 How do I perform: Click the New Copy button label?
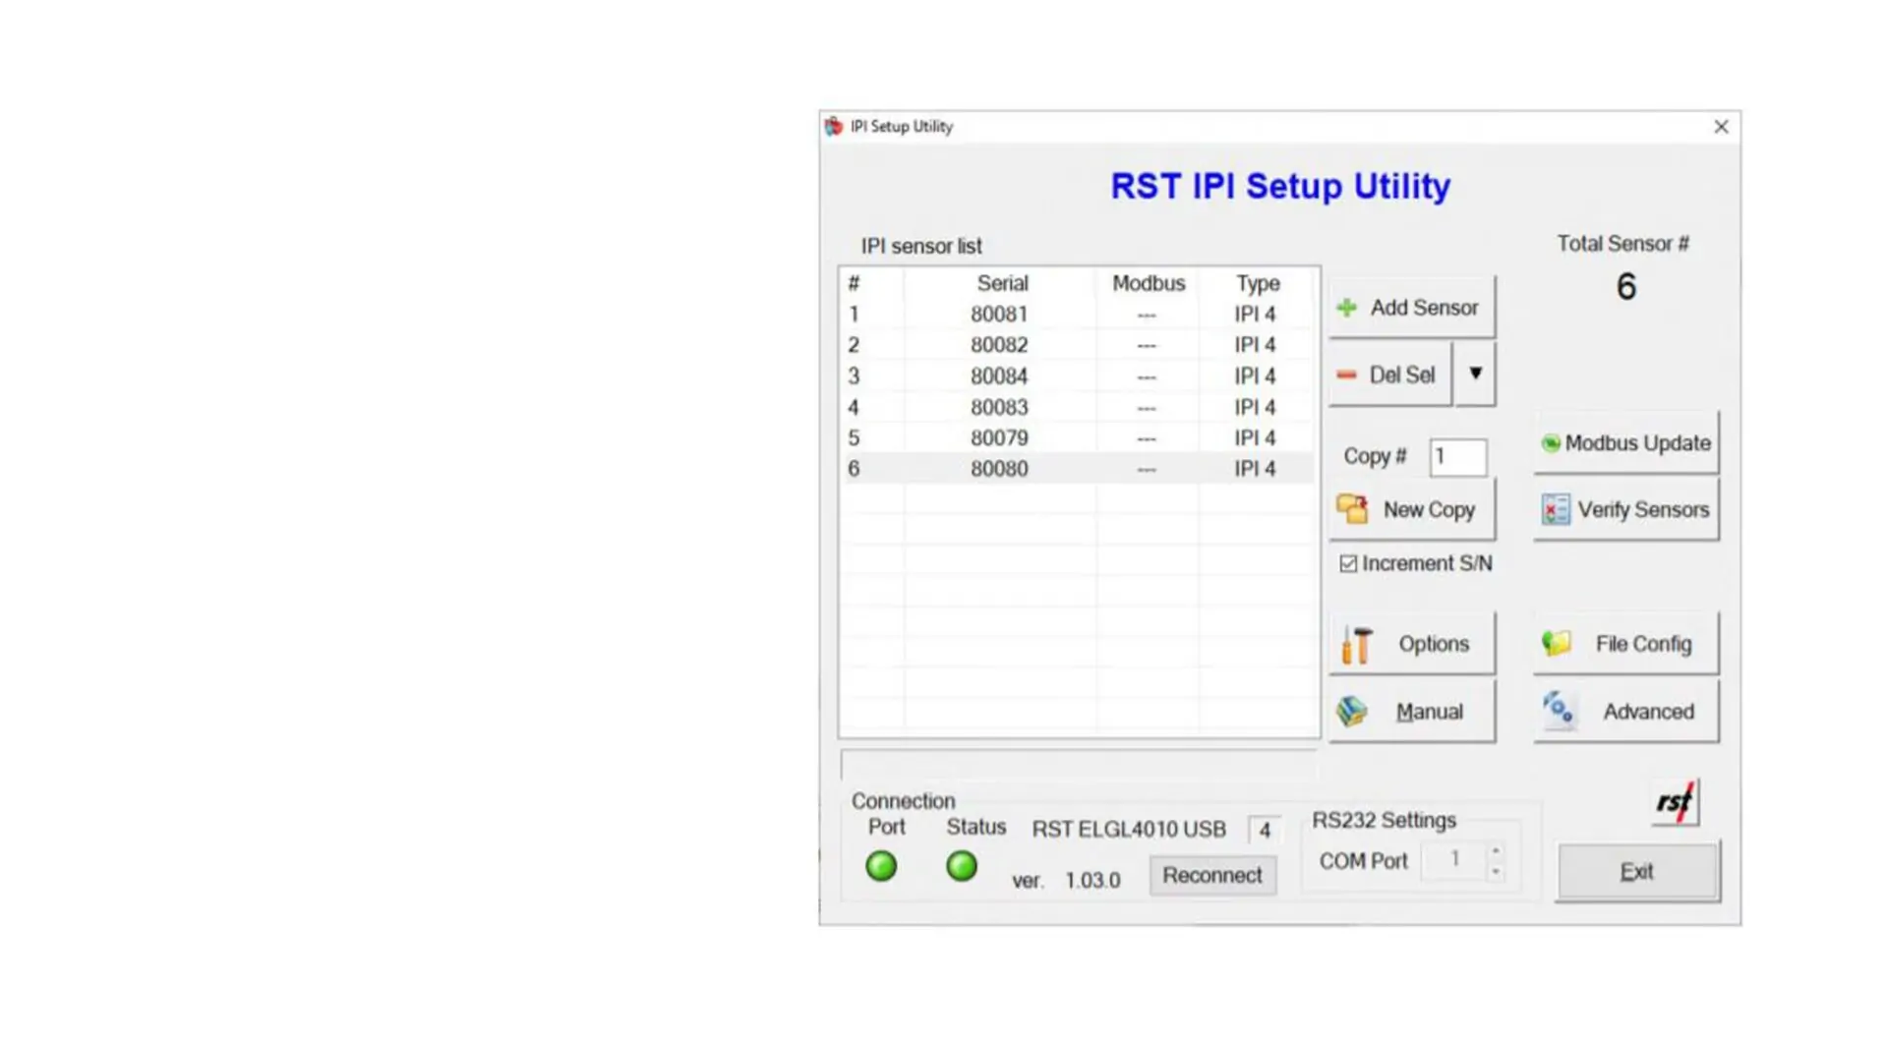pos(1429,510)
